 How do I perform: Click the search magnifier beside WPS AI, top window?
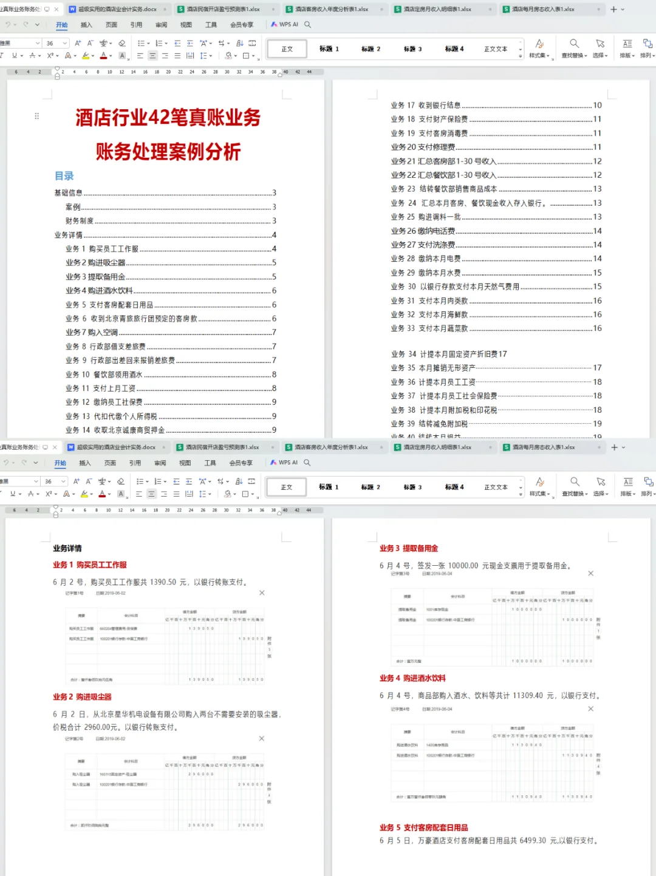[307, 25]
